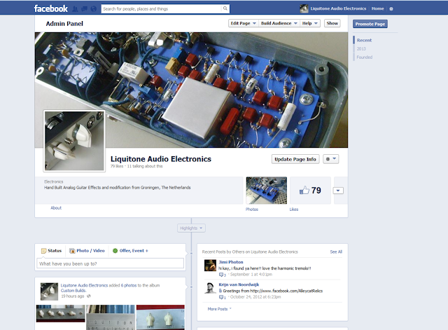Expand the more page tabs arrow
Screen dimensions: 448x330
click(338, 191)
